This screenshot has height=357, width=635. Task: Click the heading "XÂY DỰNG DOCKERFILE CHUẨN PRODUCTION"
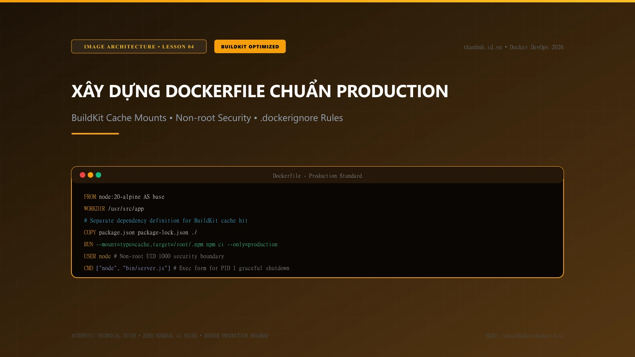[x=260, y=91]
